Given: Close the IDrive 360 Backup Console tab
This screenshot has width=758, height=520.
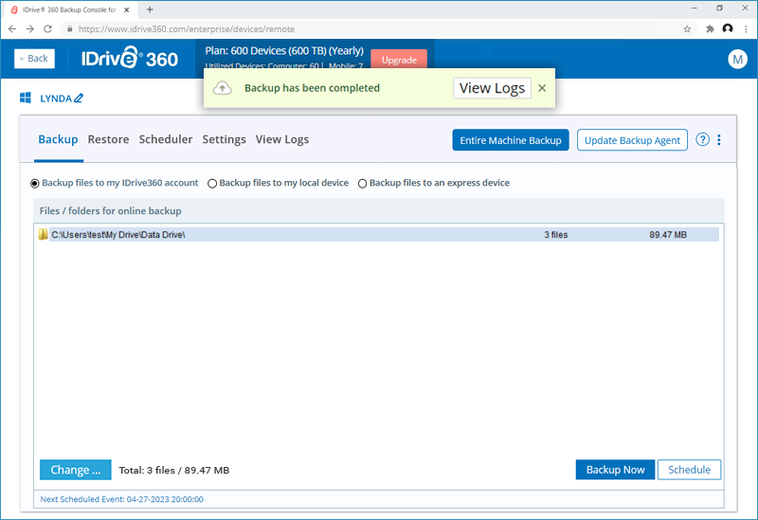Looking at the screenshot, I should pos(127,9).
